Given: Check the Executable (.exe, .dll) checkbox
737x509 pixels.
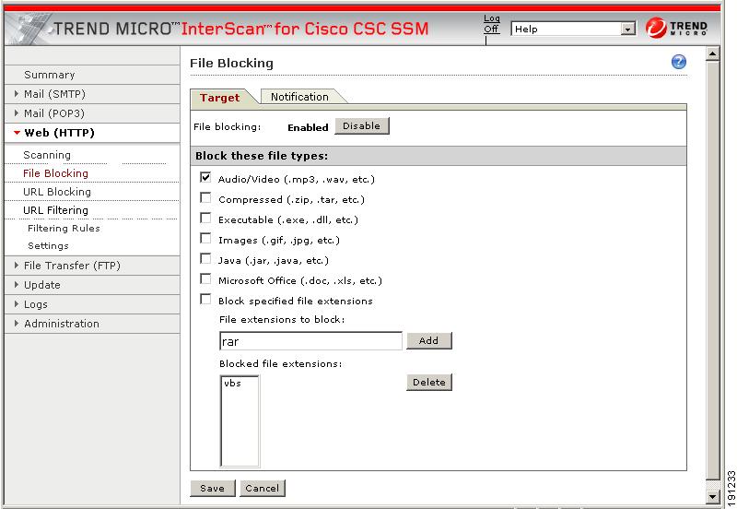Looking at the screenshot, I should click(205, 218).
